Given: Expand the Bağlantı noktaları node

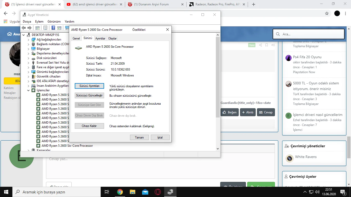Looking at the screenshot, I should (x=29, y=44).
